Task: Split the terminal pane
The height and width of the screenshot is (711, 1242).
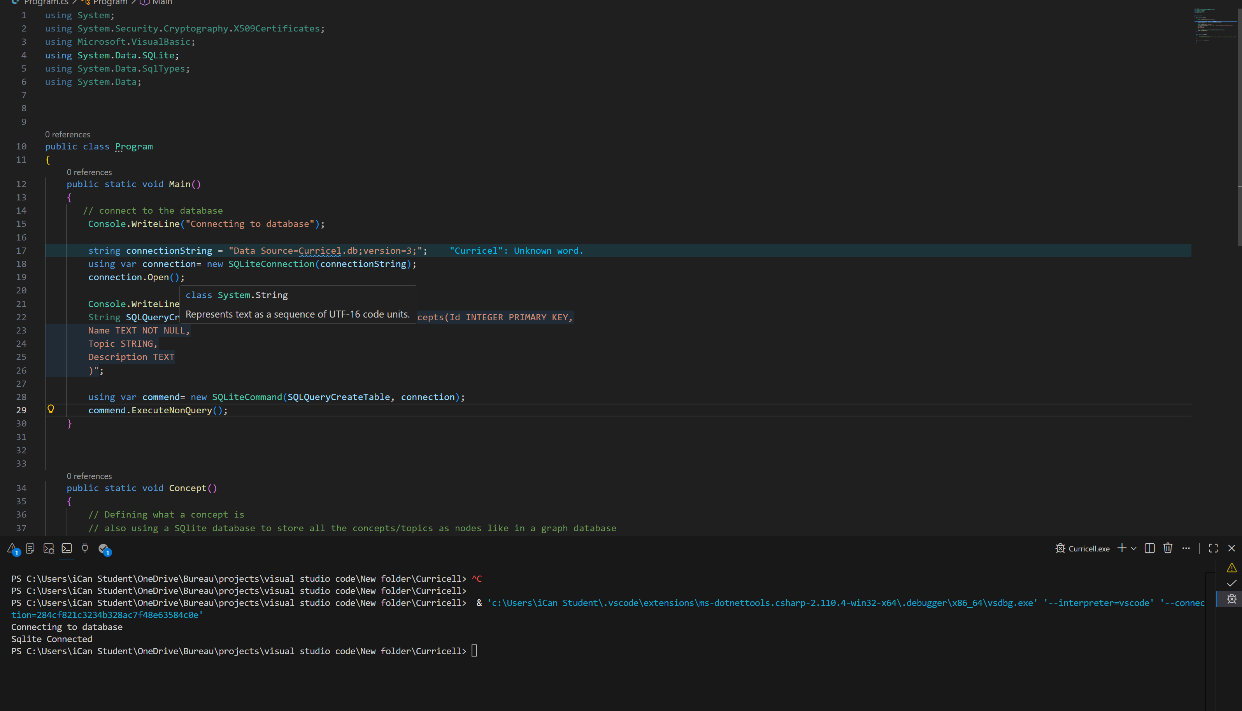Action: pyautogui.click(x=1149, y=548)
